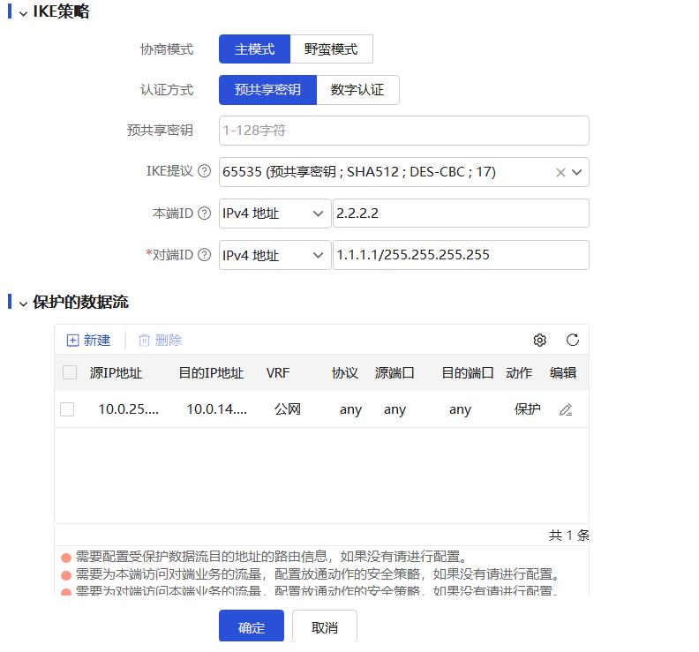Click the 共 1 条 record count

(x=569, y=535)
